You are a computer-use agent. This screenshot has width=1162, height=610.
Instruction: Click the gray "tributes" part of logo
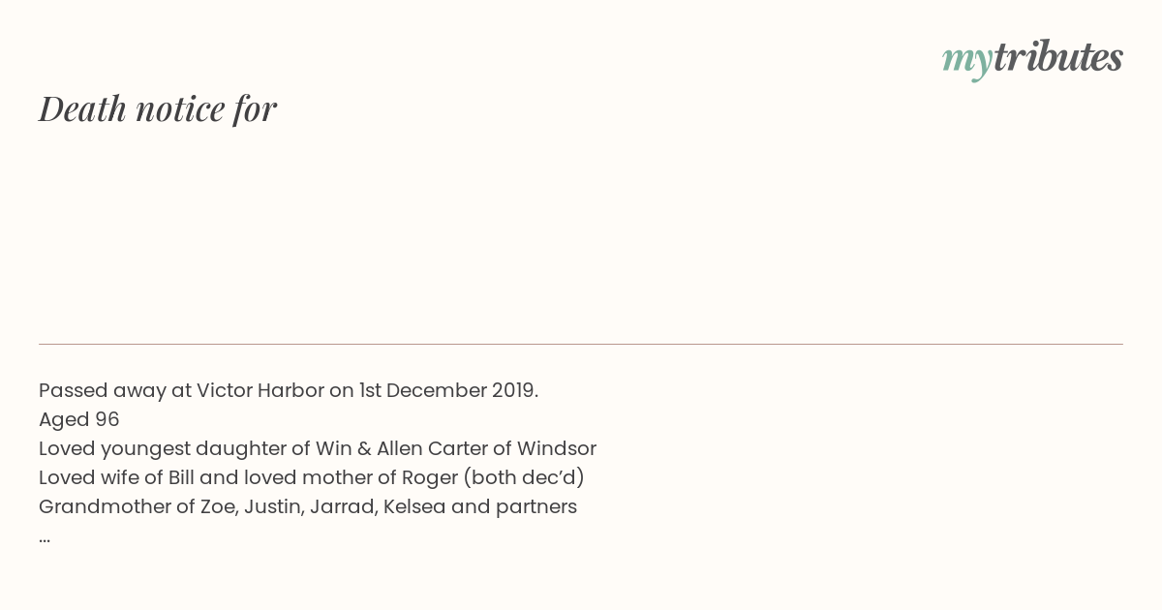(x=1058, y=56)
